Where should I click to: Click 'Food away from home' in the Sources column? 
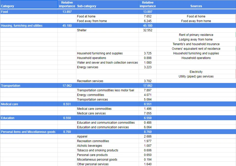[x=196, y=21]
